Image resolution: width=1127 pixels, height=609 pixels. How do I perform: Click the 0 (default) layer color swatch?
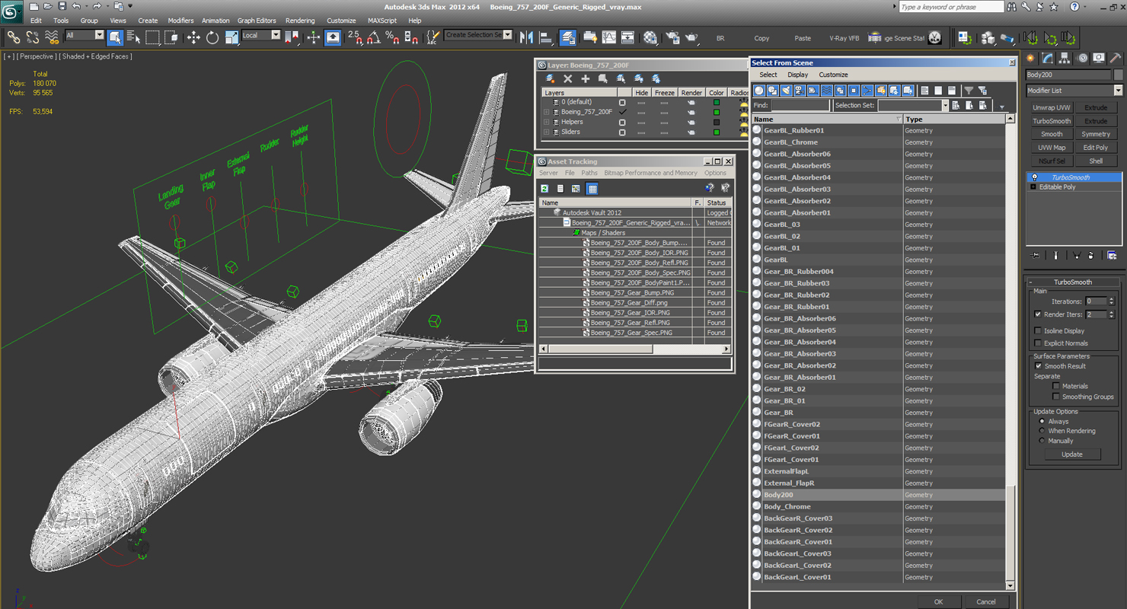(x=717, y=102)
